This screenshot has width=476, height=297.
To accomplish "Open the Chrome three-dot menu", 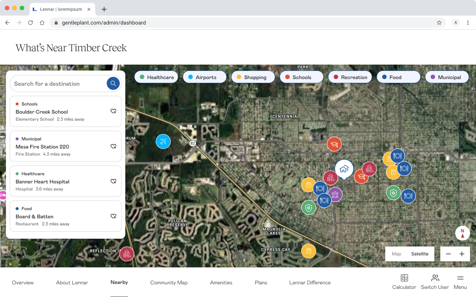I will pos(468,23).
